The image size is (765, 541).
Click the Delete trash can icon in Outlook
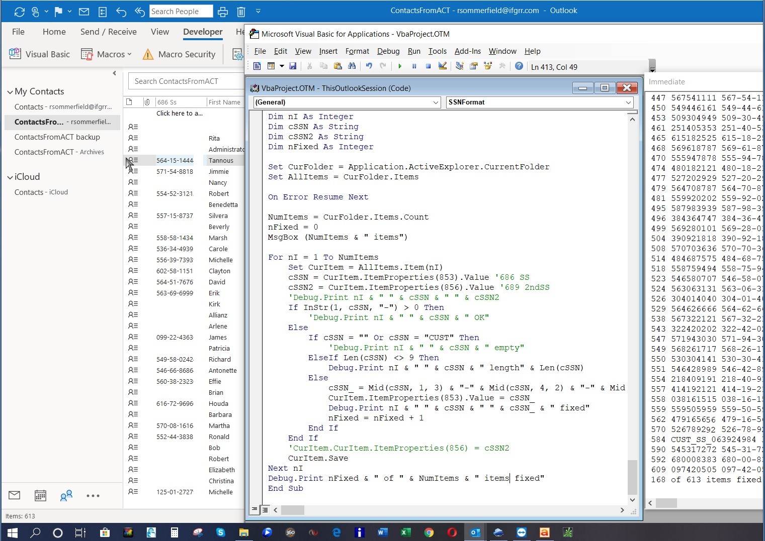[241, 11]
